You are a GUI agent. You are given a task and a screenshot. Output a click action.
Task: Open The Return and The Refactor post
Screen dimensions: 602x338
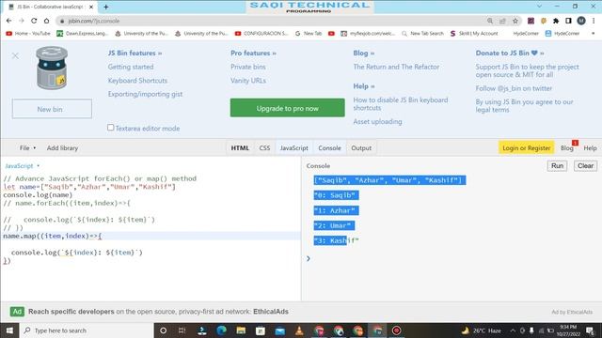pos(396,67)
